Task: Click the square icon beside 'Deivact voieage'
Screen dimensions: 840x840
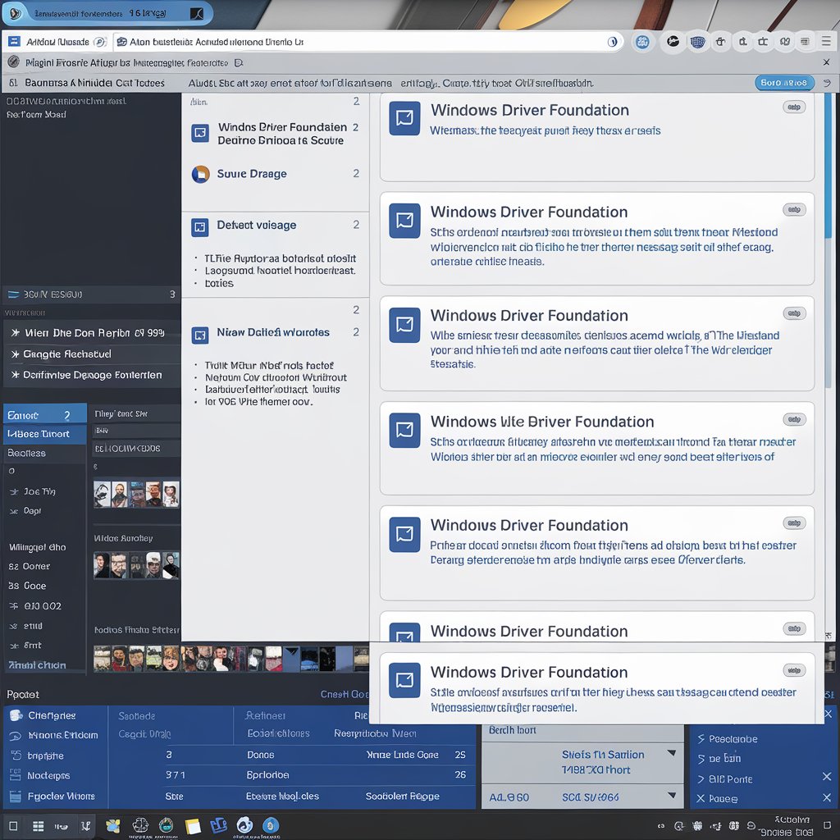Action: click(x=200, y=227)
